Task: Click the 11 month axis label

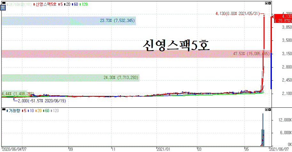Action: (x=114, y=149)
